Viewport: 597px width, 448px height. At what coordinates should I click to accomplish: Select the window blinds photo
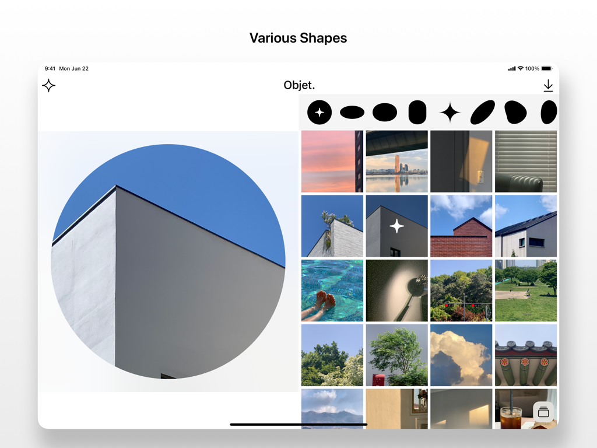click(x=526, y=162)
